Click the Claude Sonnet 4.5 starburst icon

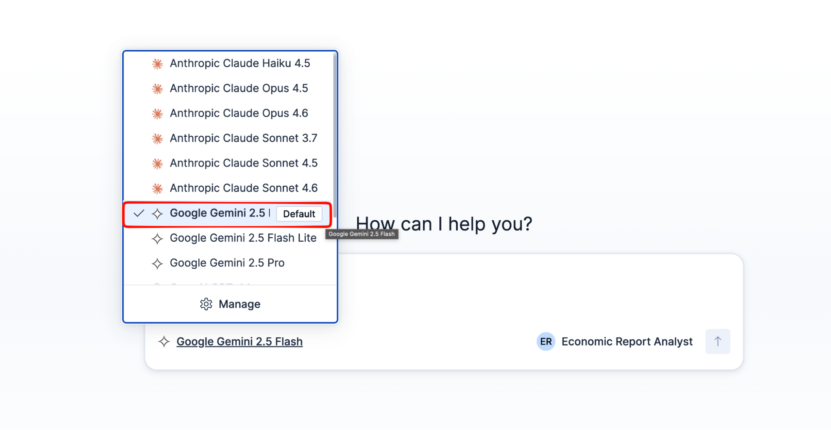coord(157,164)
